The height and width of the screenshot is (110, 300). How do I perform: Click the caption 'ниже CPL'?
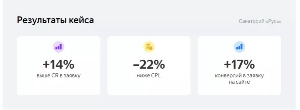coord(149,76)
